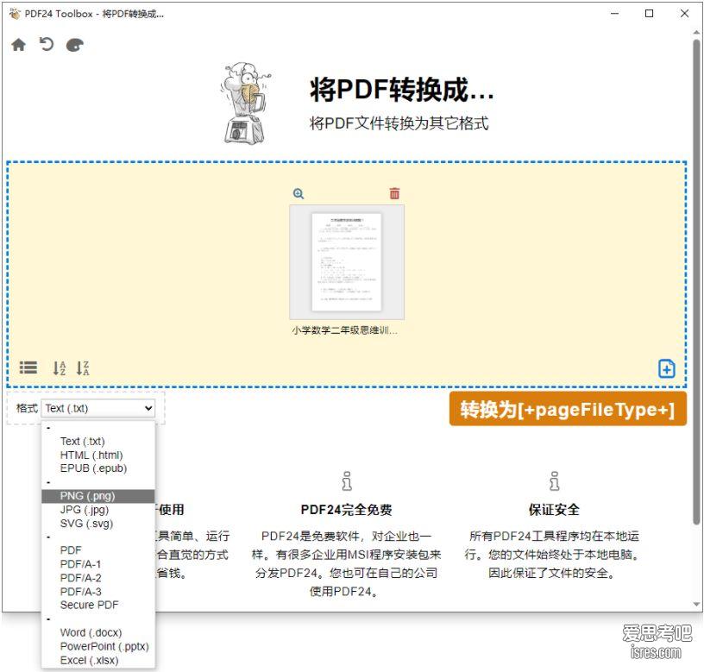Select the PDF/A-1 format option
This screenshot has width=704, height=672.
click(x=97, y=564)
